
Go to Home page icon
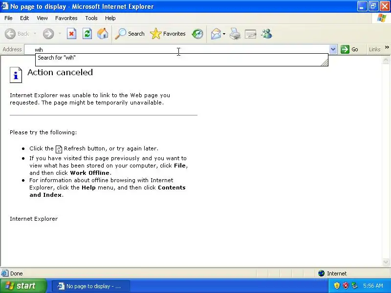(103, 34)
